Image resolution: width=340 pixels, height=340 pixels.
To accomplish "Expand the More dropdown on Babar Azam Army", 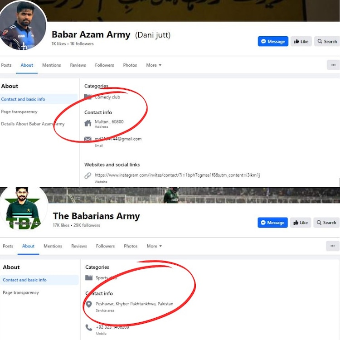I will (x=154, y=65).
